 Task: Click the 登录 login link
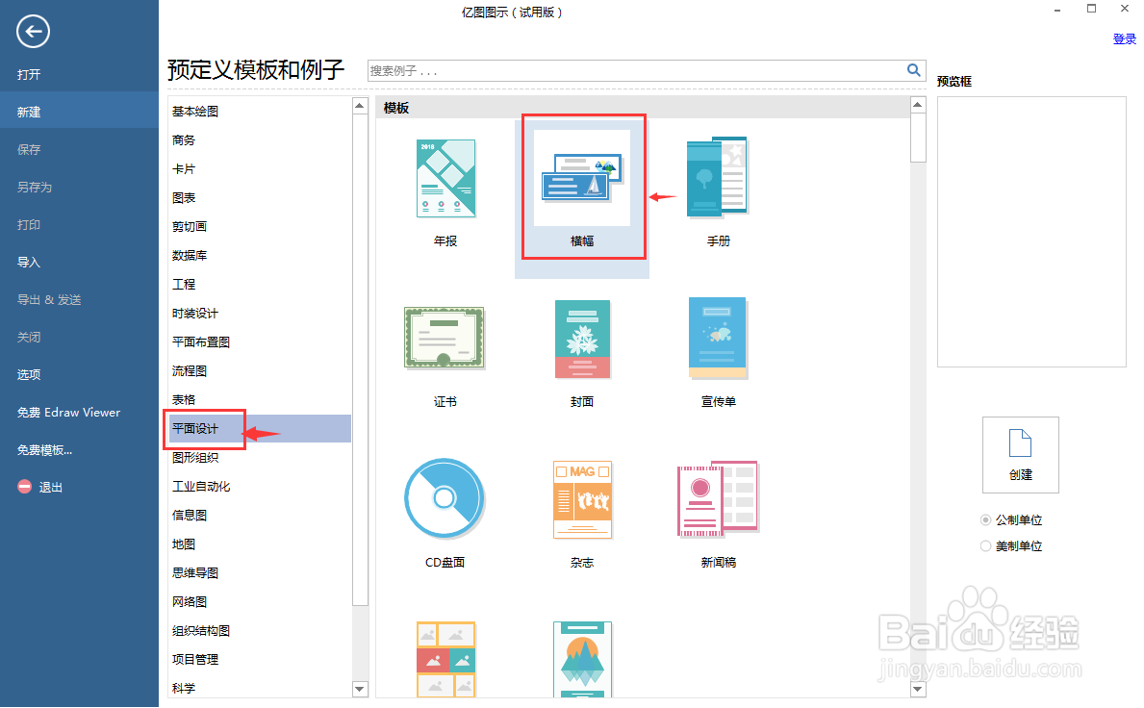1124,39
